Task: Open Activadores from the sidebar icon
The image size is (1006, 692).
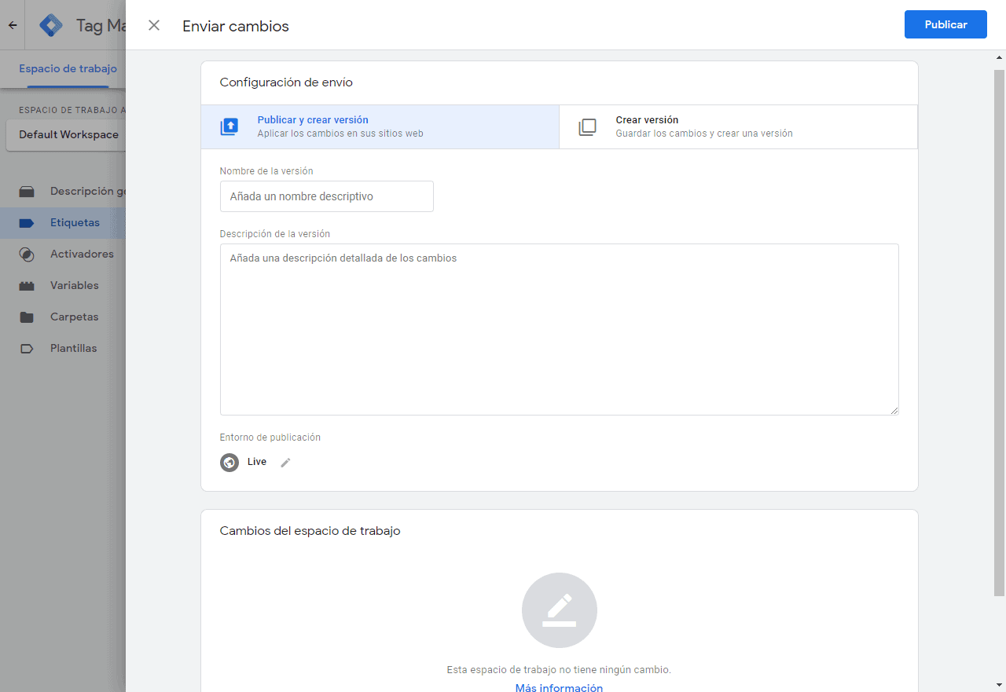Action: click(x=28, y=254)
